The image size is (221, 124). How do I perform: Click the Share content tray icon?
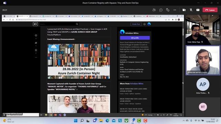(198, 10)
